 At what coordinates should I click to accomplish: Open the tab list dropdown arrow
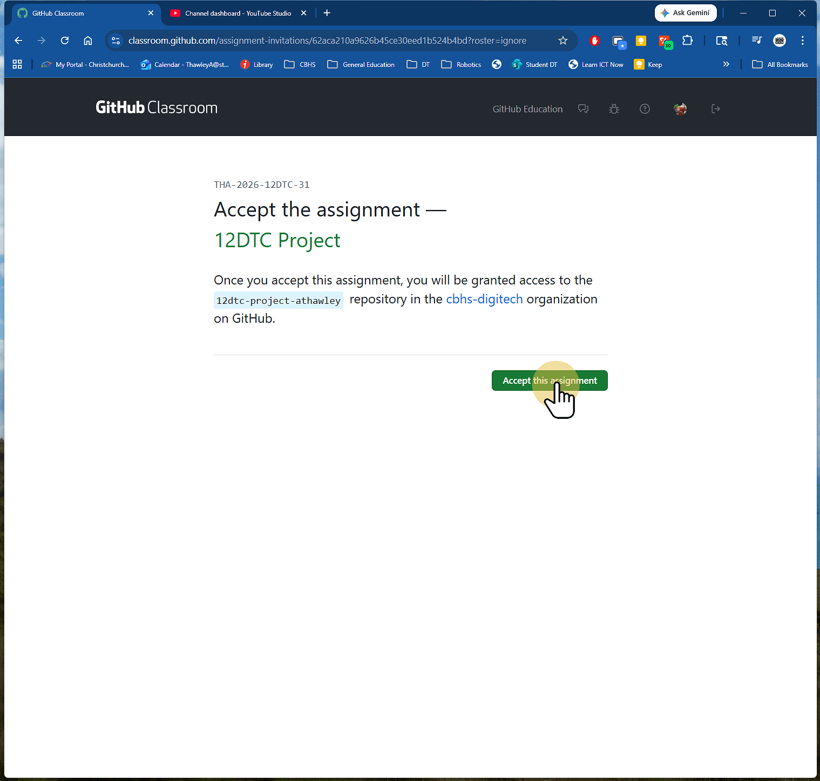click(x=756, y=40)
